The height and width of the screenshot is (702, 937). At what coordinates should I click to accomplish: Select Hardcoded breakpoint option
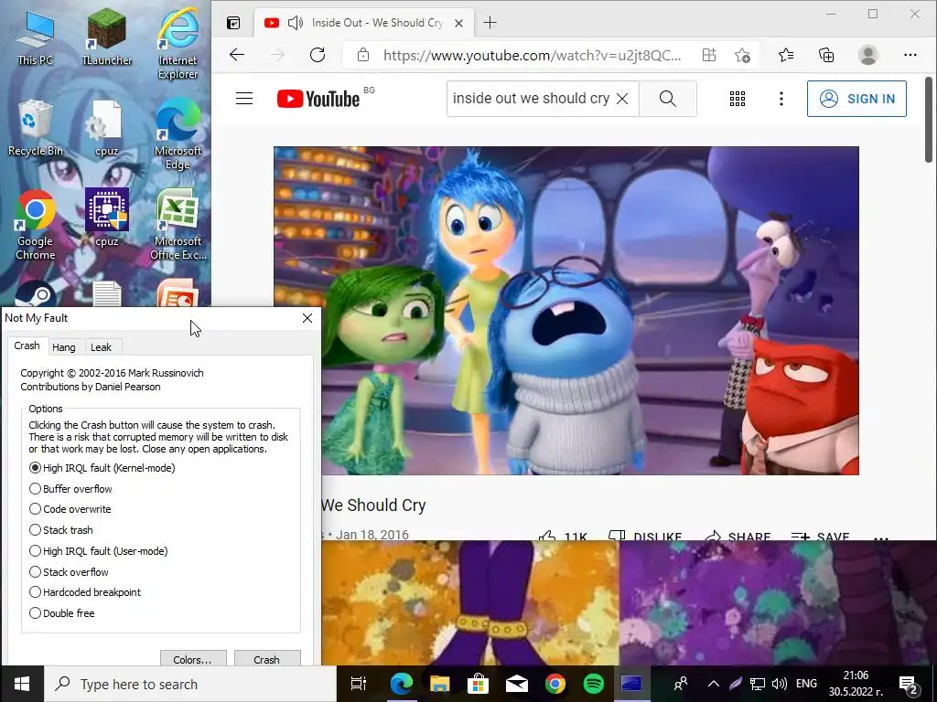coord(85,592)
